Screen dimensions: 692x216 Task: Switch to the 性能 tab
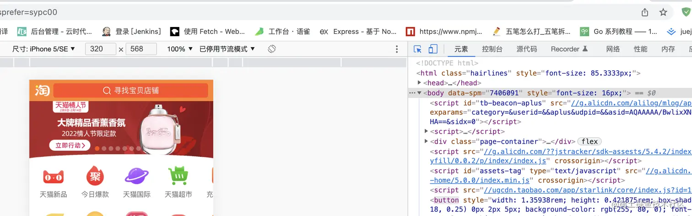[640, 49]
